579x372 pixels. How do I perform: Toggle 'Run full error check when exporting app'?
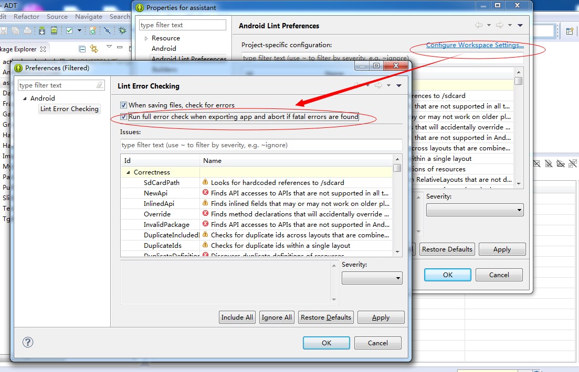(123, 117)
